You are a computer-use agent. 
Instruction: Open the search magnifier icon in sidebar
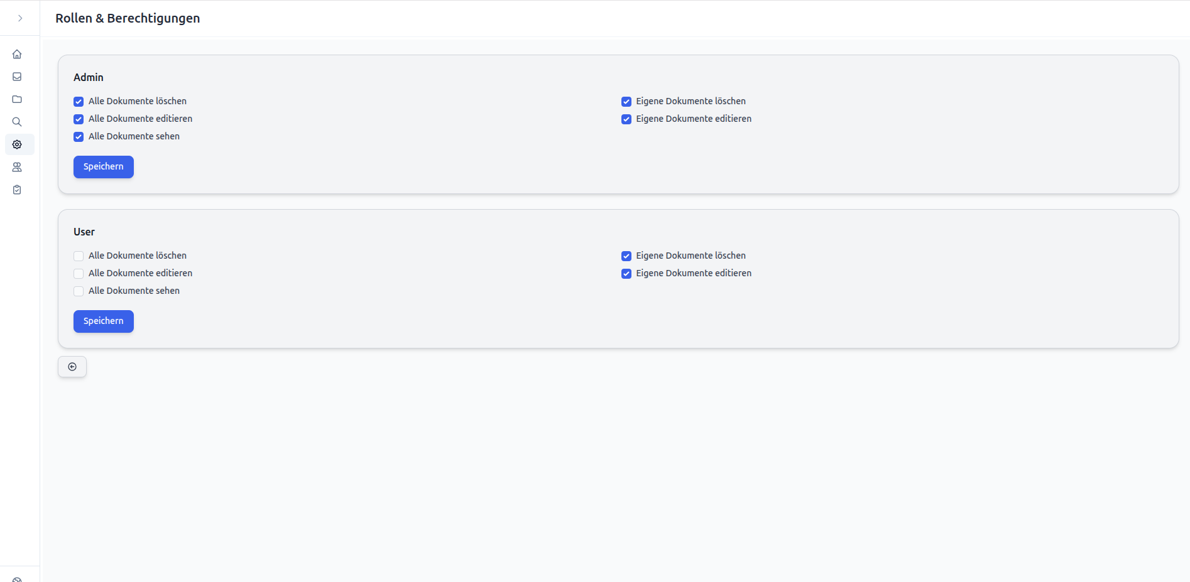pos(17,122)
